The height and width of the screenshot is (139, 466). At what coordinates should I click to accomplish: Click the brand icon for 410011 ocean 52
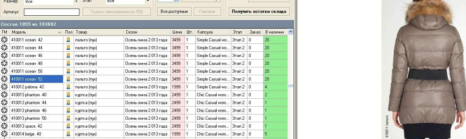4,79
